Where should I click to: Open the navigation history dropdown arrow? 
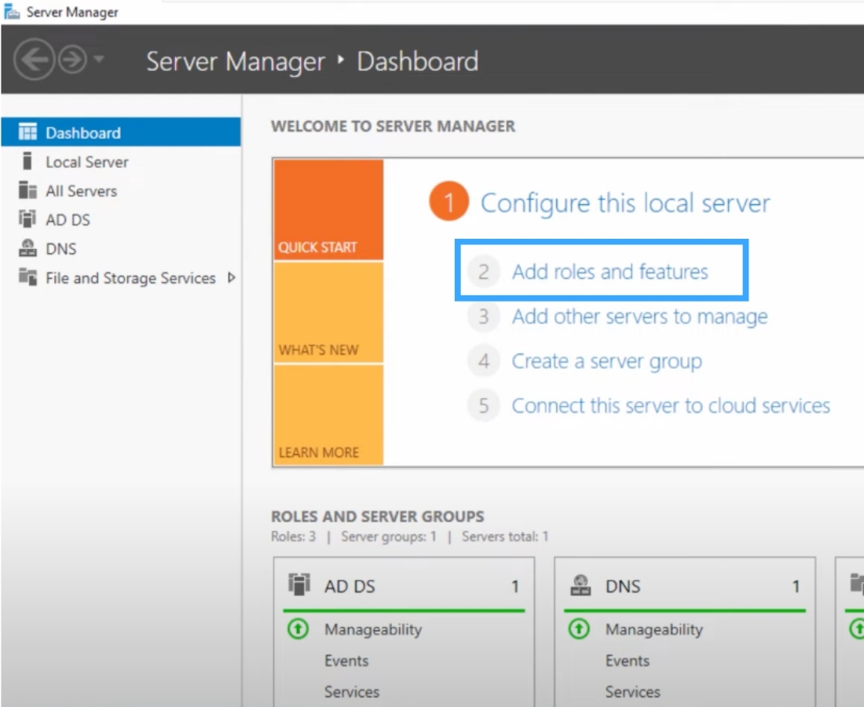(99, 60)
